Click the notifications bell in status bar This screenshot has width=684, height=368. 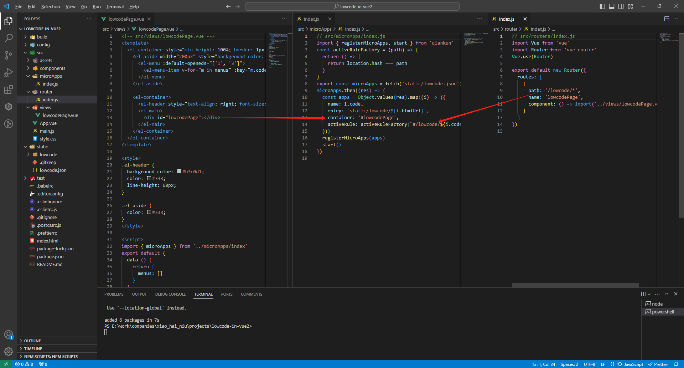(x=676, y=364)
